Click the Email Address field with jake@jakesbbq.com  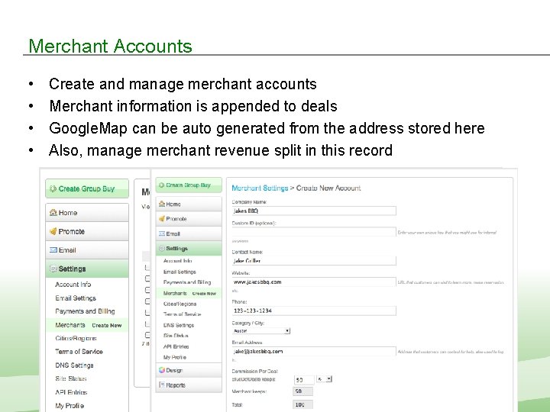click(x=314, y=351)
